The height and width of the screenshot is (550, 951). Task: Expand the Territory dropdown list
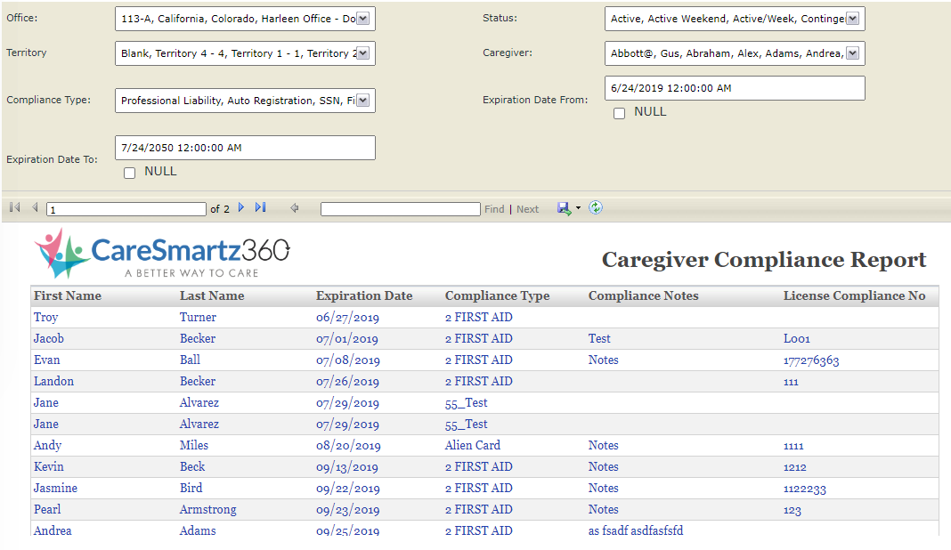363,53
